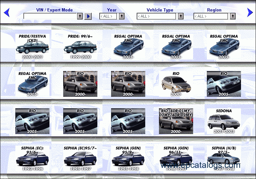Click the VIN search go arrow button

tap(88, 16)
